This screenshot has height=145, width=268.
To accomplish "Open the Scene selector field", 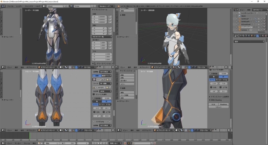I will [82, 6].
